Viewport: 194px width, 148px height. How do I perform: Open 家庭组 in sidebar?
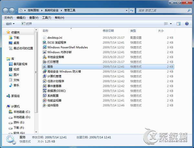13,96
